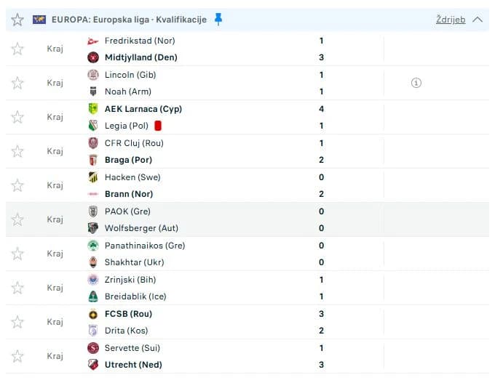Image resolution: width=495 pixels, height=380 pixels.
Task: Click the Legia red card indicator
Action: tap(158, 126)
